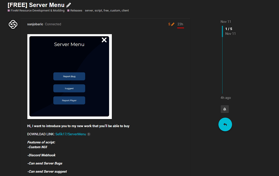The width and height of the screenshot is (279, 176).
Task: Jump to latest post '4h ago'
Action: tap(226, 98)
